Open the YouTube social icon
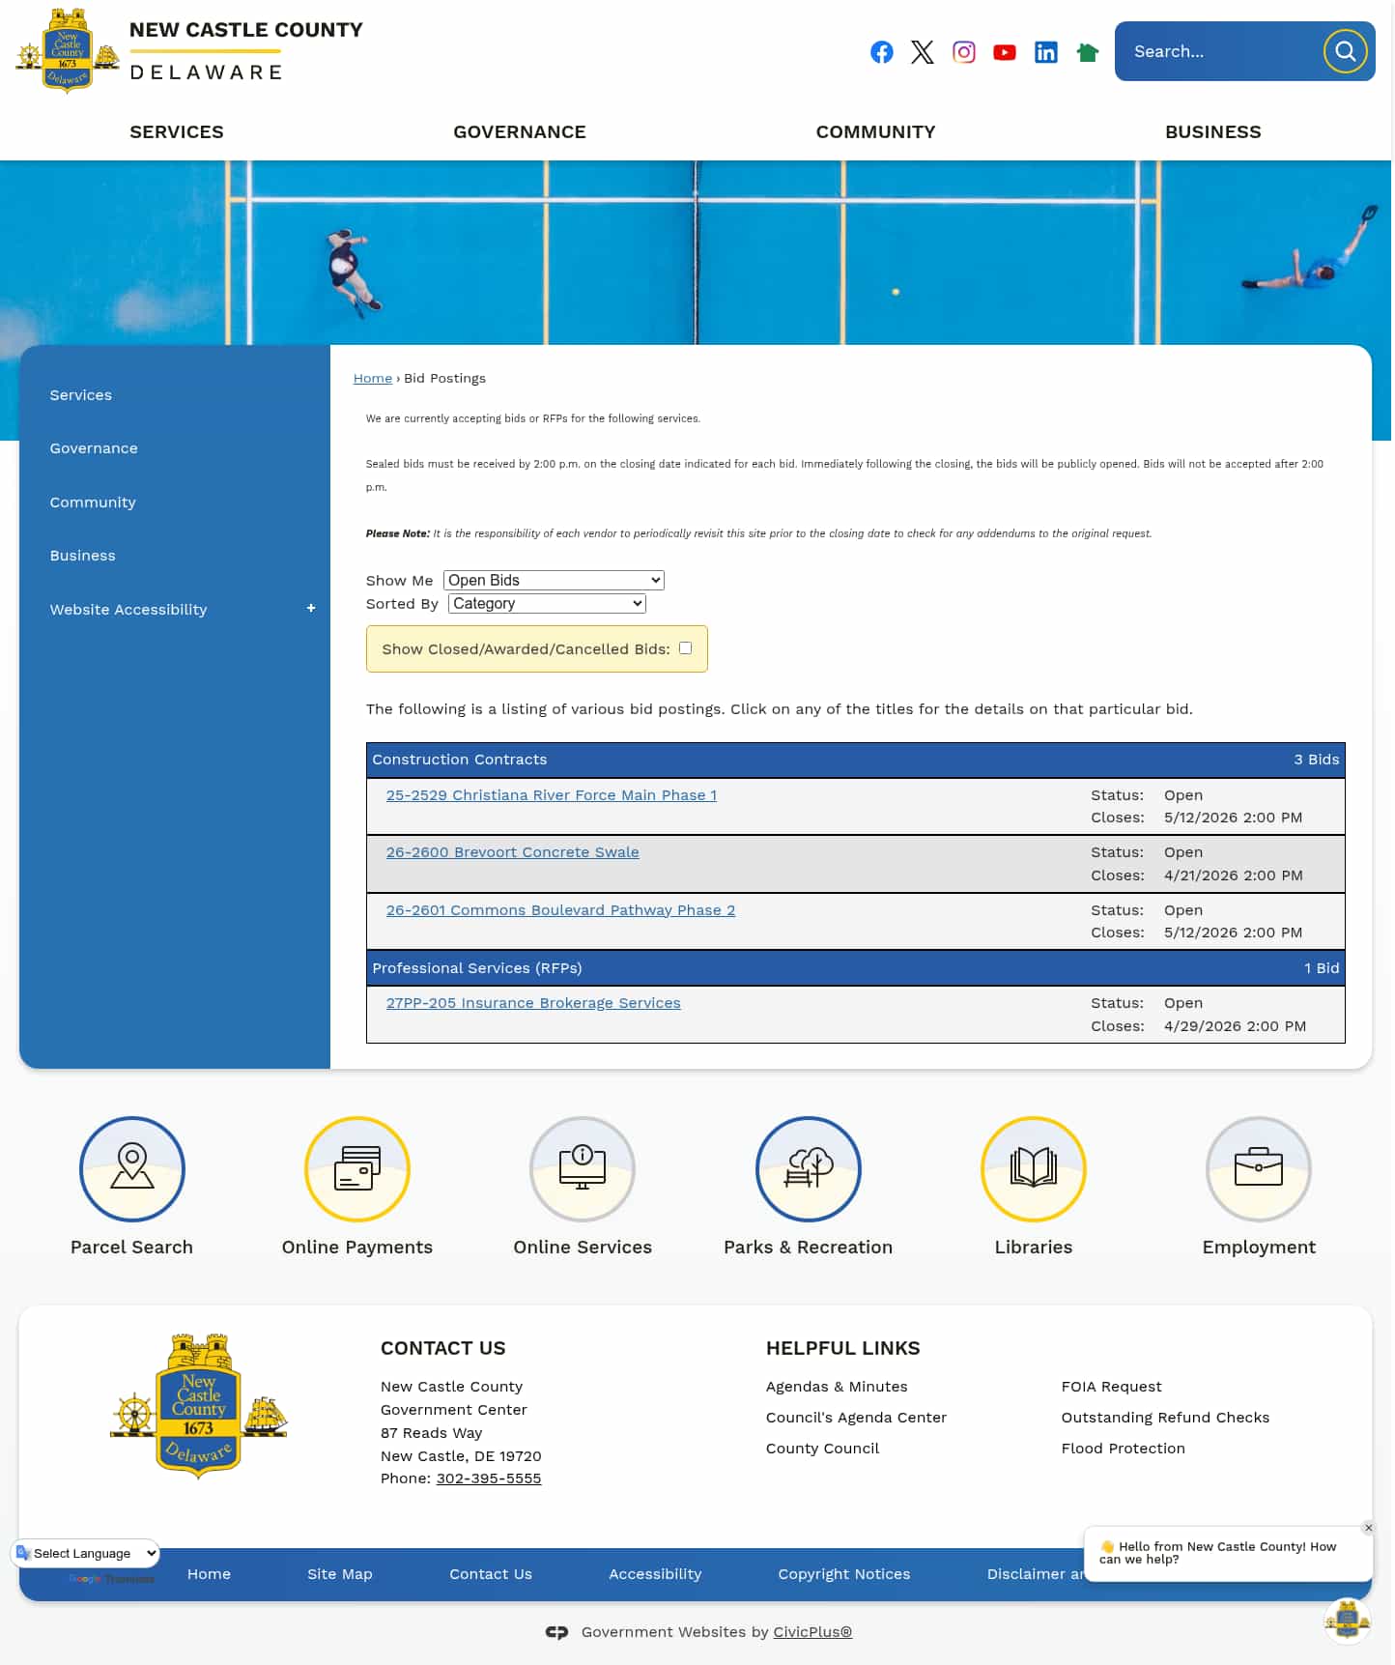1395x1665 pixels. (1005, 52)
